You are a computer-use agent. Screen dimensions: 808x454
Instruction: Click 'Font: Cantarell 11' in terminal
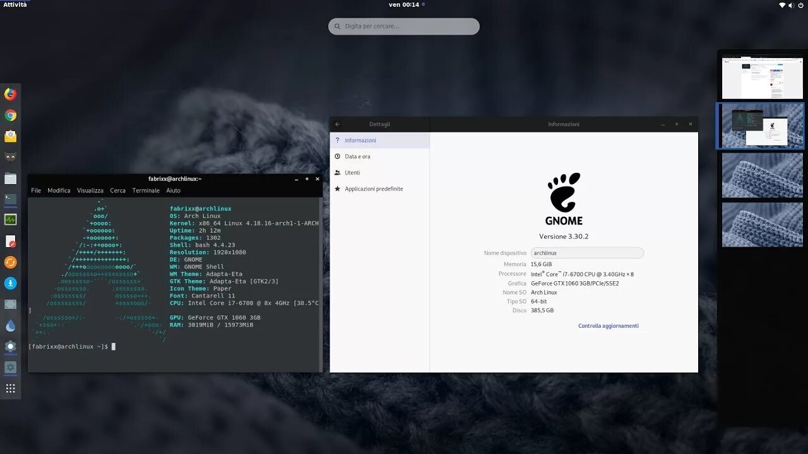[202, 296]
